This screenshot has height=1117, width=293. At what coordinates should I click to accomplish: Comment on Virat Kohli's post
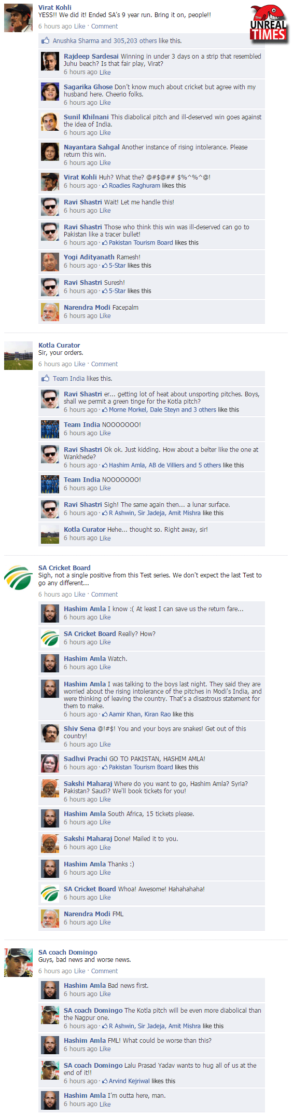click(x=104, y=26)
